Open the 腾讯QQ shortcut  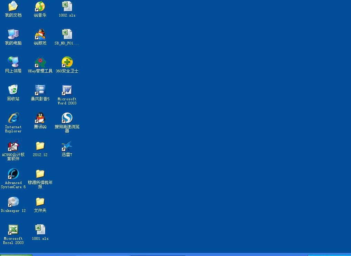click(40, 118)
